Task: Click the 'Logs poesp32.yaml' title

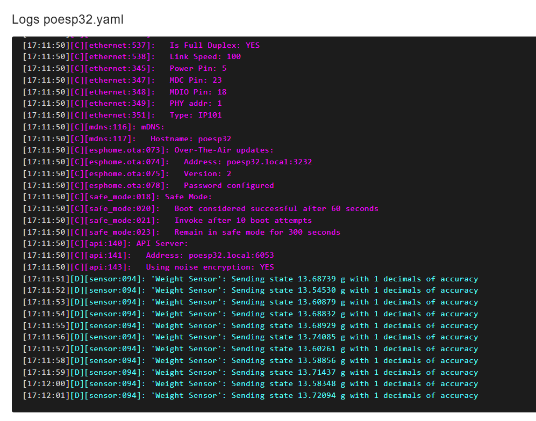Action: pos(68,19)
